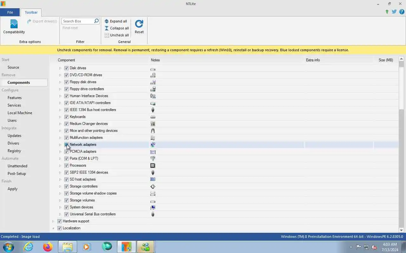Expand the DVD/CD-ROM drives node

[60, 75]
